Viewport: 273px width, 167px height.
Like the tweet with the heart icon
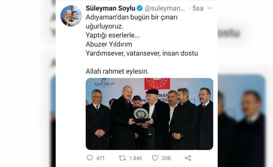point(155,158)
